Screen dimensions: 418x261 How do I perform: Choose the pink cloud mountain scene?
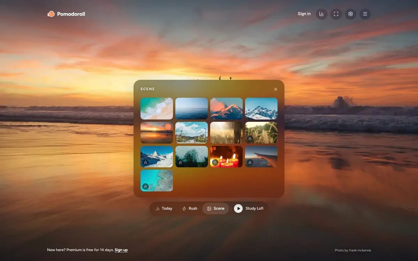tap(226, 109)
